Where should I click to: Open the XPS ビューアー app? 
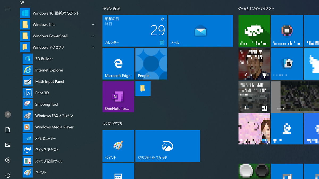(45, 139)
